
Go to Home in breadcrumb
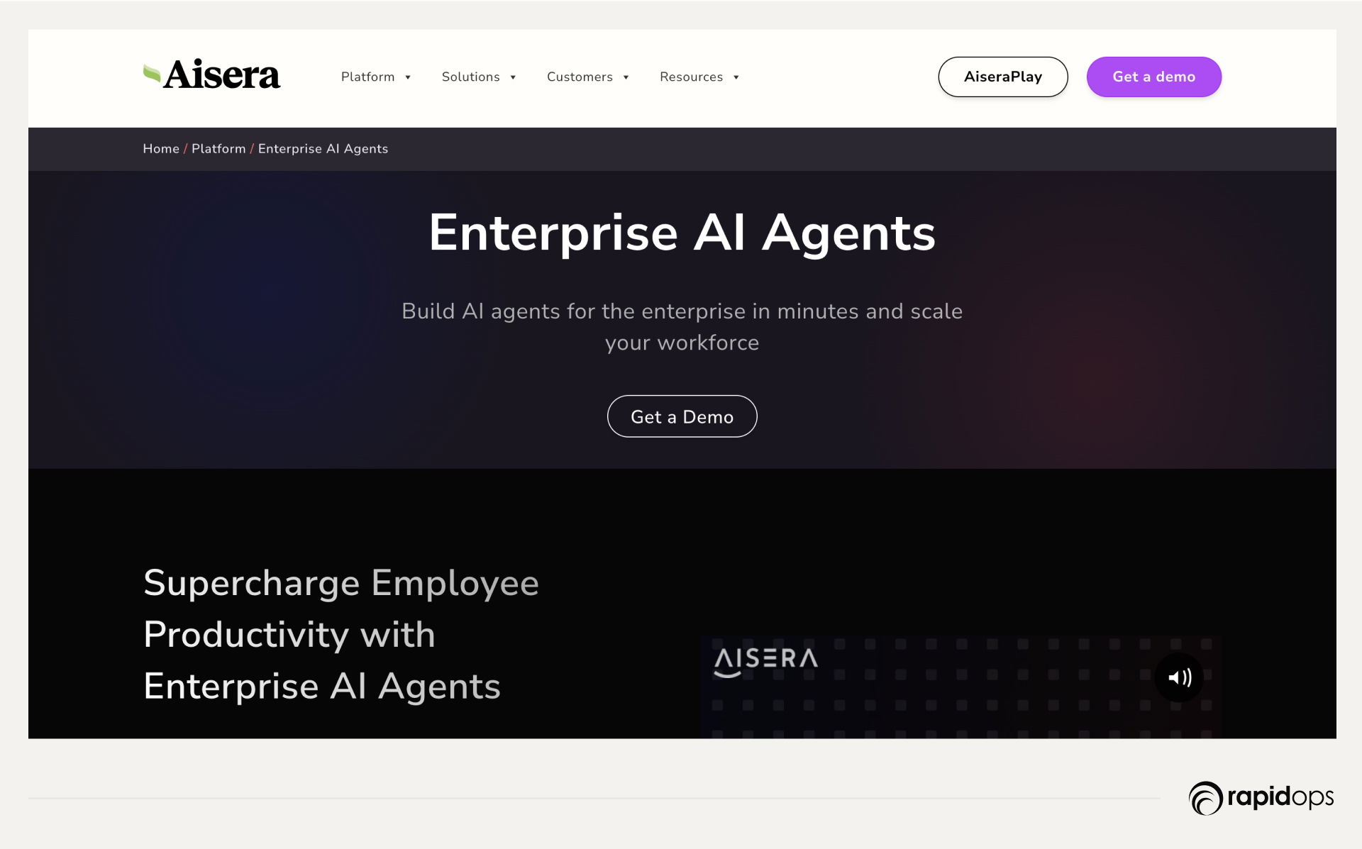(161, 149)
